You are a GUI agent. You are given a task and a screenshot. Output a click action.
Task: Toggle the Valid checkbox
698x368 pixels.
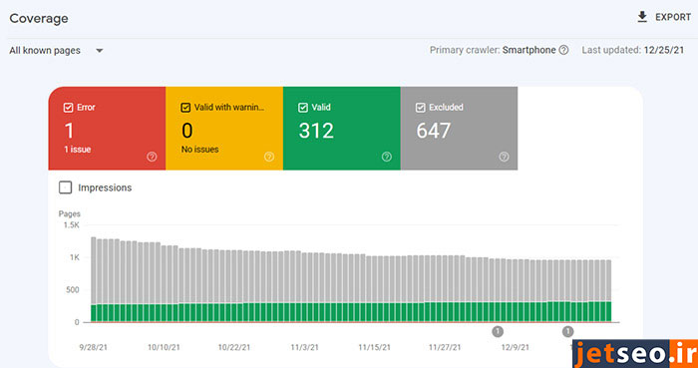[303, 108]
